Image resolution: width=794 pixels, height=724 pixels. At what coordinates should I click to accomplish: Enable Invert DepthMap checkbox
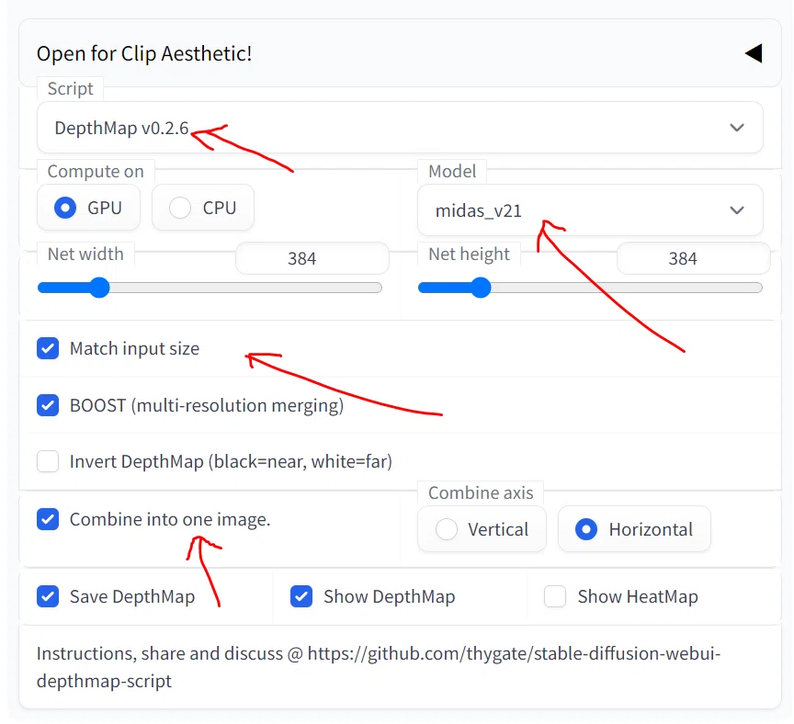pyautogui.click(x=48, y=461)
